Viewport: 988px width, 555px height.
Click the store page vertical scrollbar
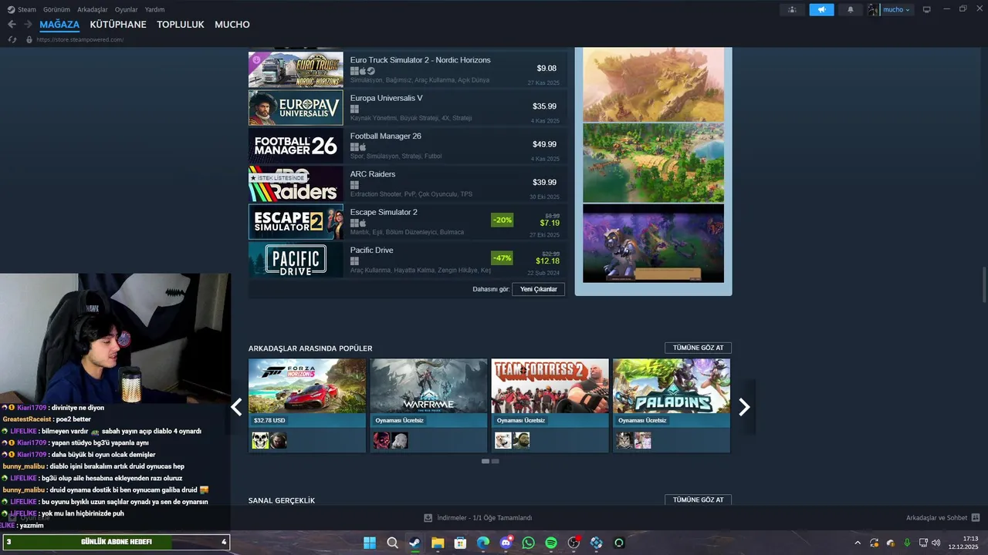click(983, 285)
